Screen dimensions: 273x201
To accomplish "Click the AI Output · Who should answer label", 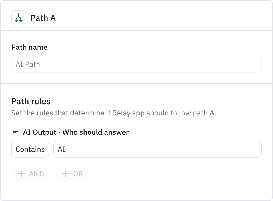I will coord(76,132).
